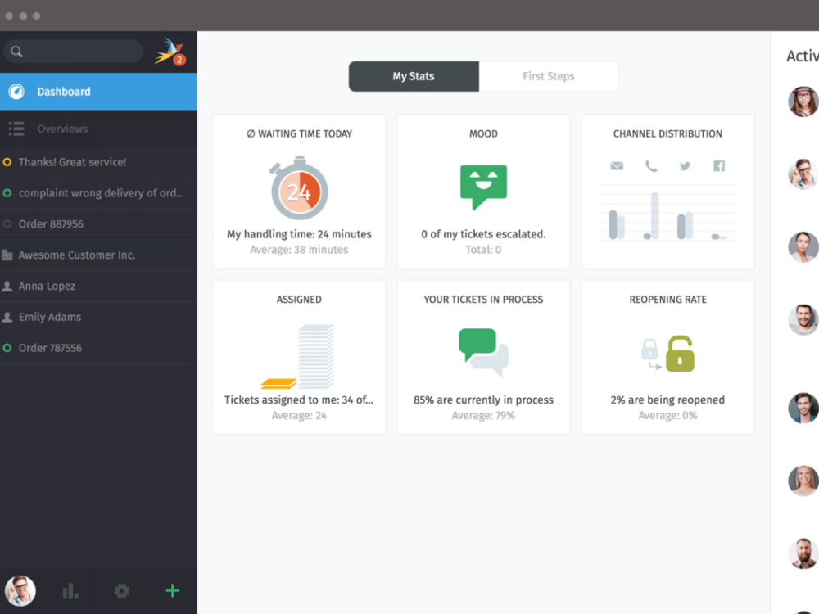The height and width of the screenshot is (614, 819).
Task: Click the 'WAITING TIME TODAY' heading
Action: point(299,133)
